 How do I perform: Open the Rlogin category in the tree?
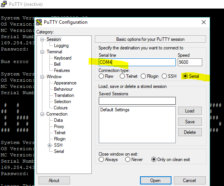[x=60, y=139]
